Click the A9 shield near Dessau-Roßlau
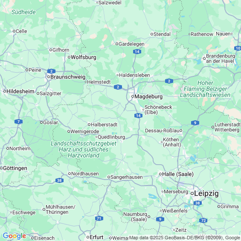241x241 pixels. pyautogui.click(x=195, y=123)
